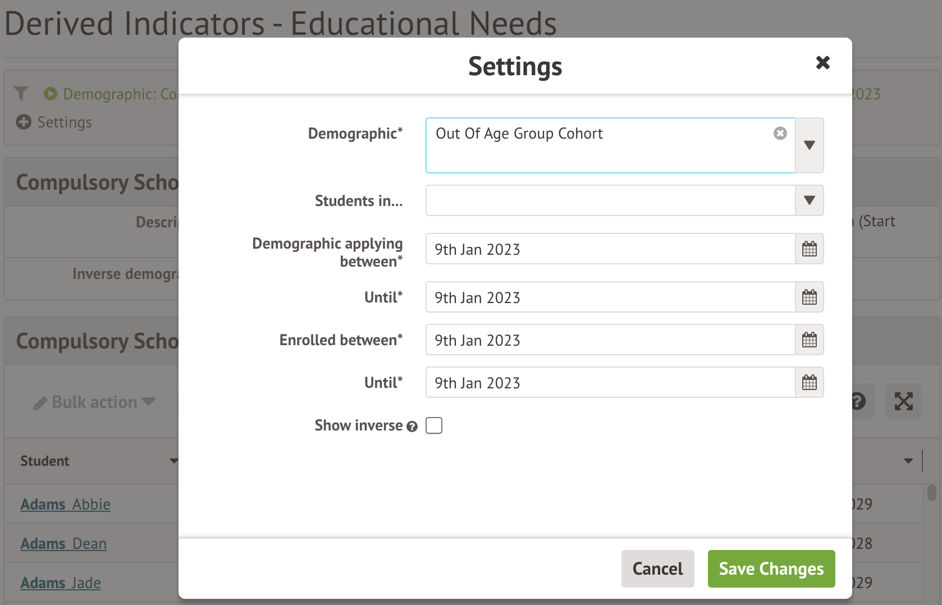Open calendar for Demographic applying between date
This screenshot has height=605, width=942.
809,249
